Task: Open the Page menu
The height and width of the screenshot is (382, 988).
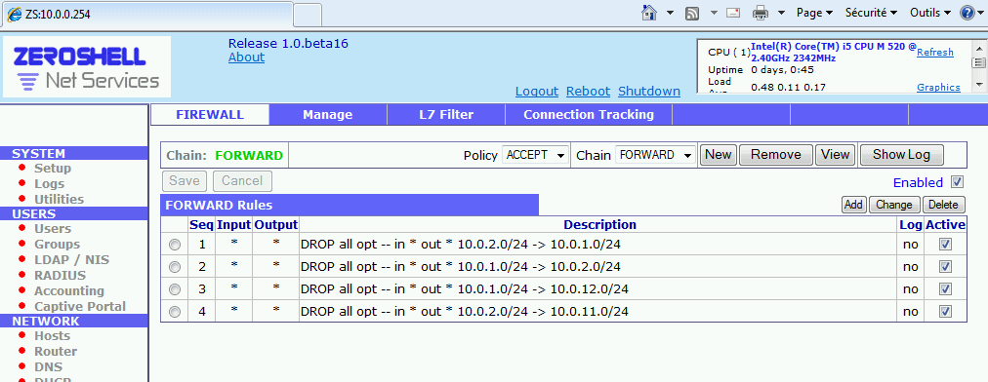Action: click(815, 13)
